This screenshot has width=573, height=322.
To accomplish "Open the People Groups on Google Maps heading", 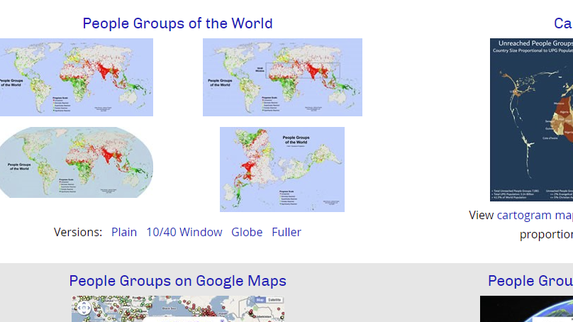I will tap(177, 281).
